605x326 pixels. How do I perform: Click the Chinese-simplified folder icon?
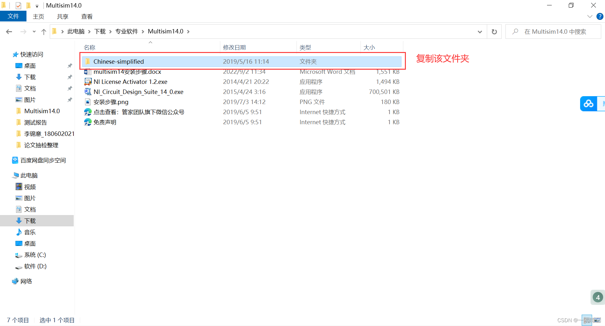pos(88,61)
